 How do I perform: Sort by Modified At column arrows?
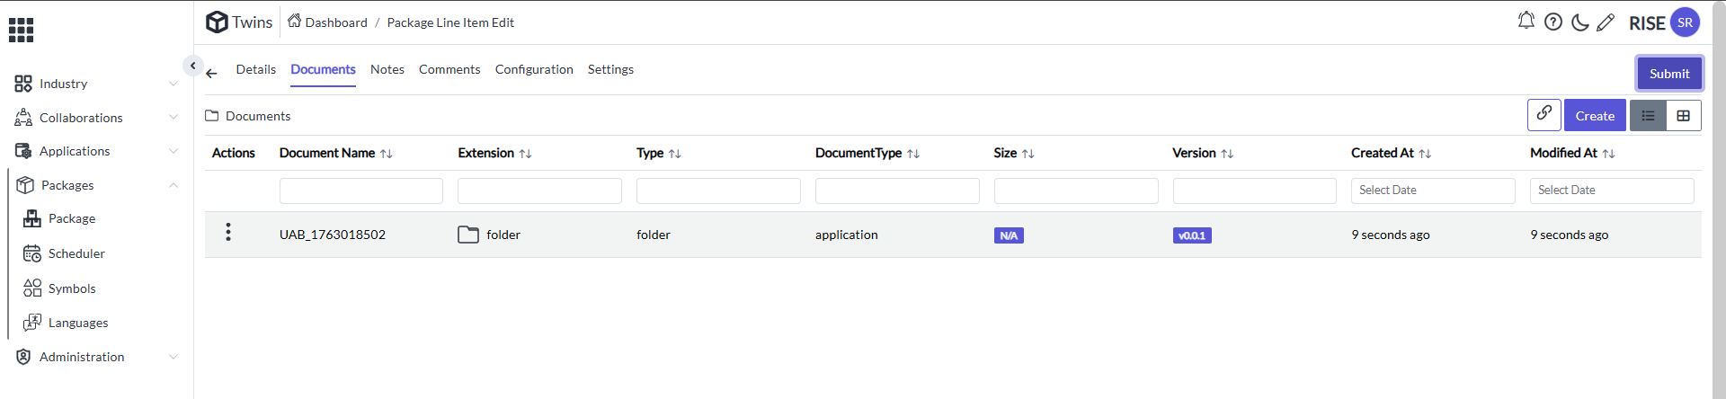[1608, 154]
